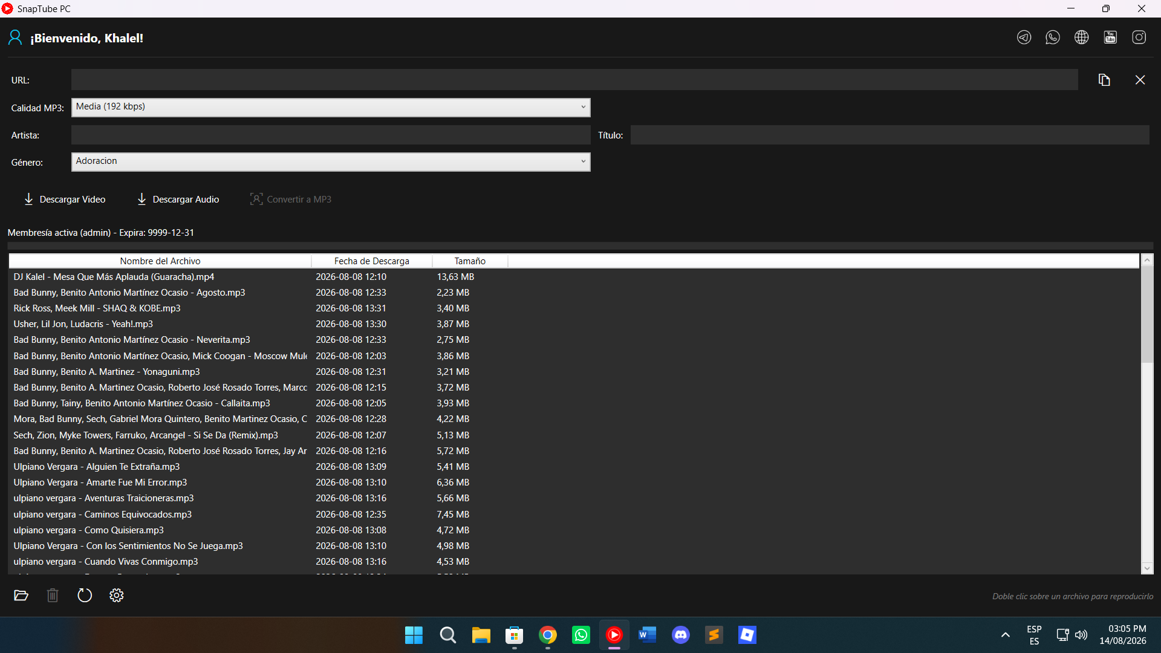Click the 13,63 MB size cell

pos(455,277)
